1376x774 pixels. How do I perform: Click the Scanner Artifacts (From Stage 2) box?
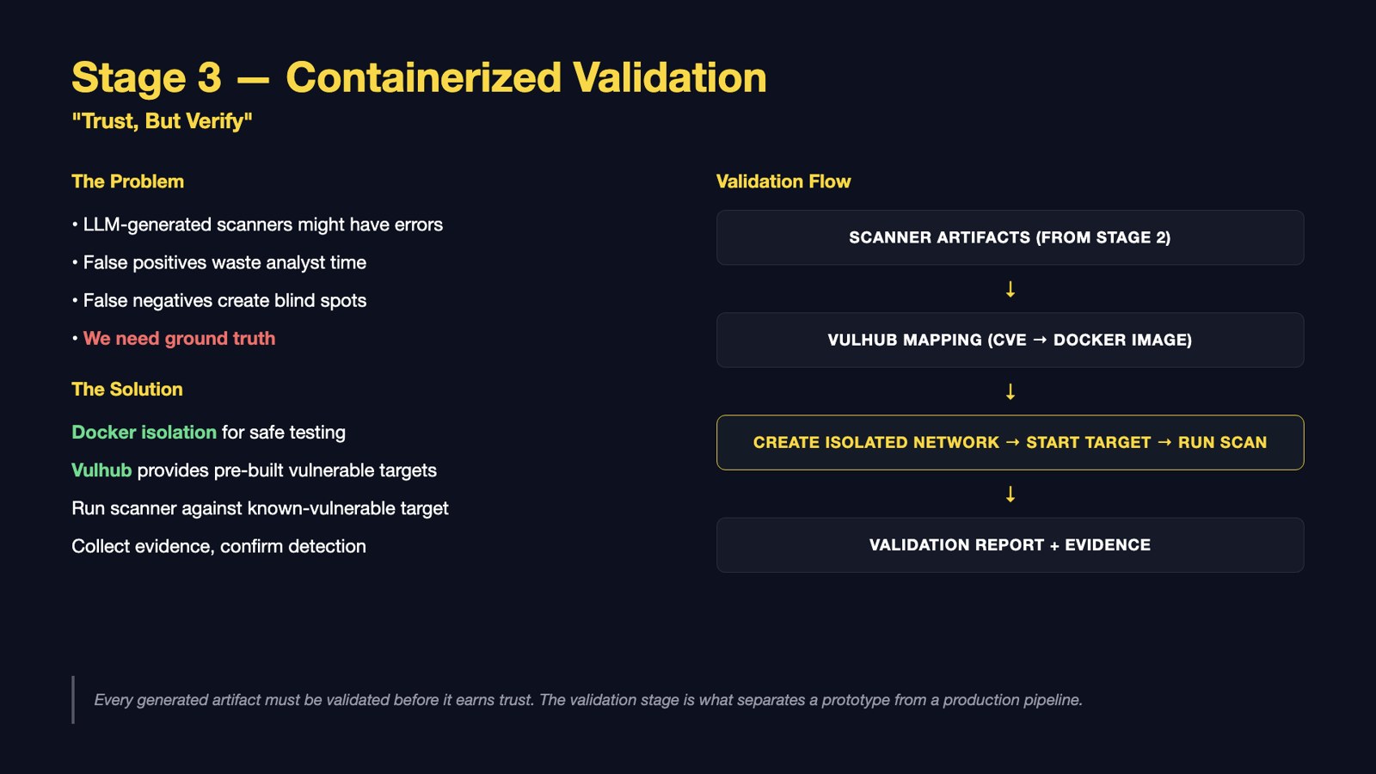pyautogui.click(x=1010, y=237)
